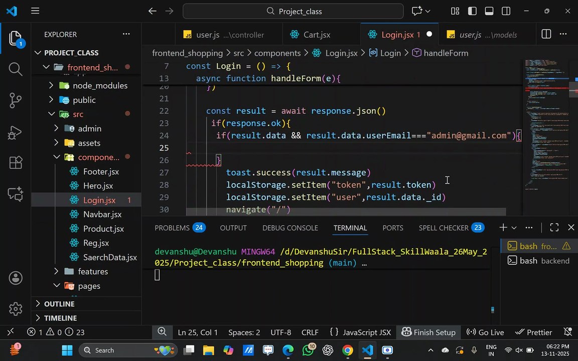
Task: Go back with the left arrow
Action: click(152, 11)
